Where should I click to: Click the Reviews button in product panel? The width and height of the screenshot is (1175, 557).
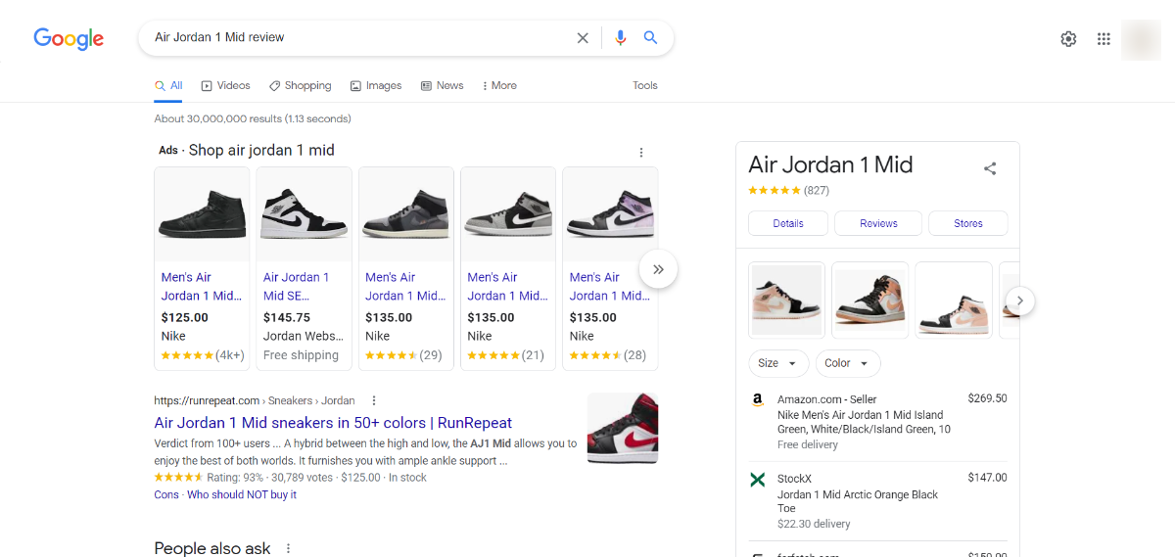click(878, 223)
